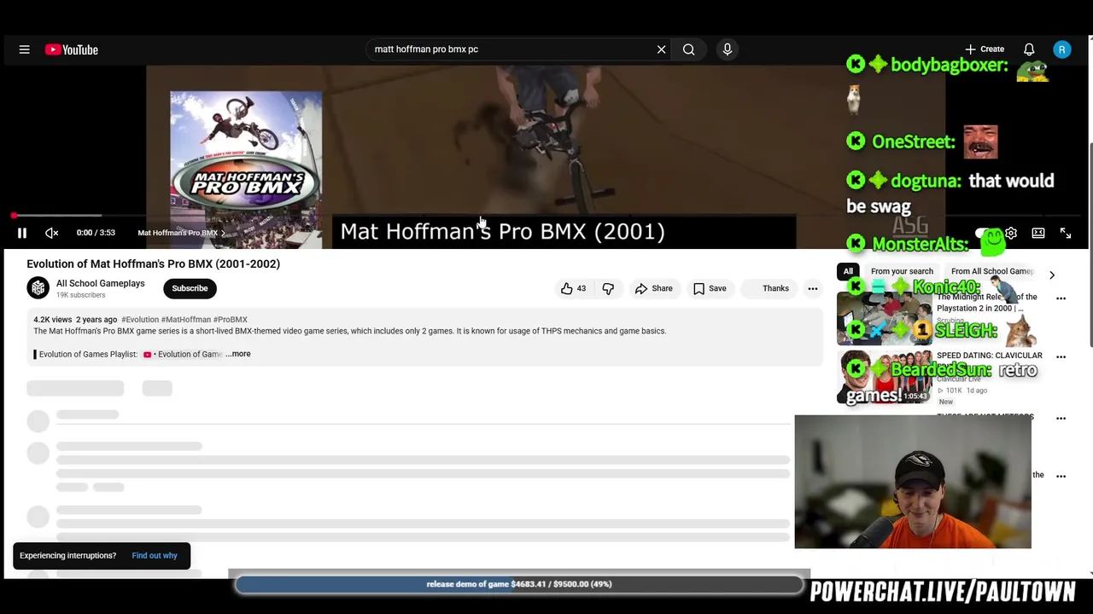Image resolution: width=1093 pixels, height=614 pixels.
Task: Click the #ProBMX hashtag
Action: (x=231, y=320)
